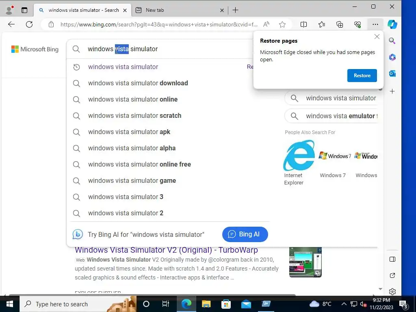Open related search windows vista simulator pill
416x312 pixels.
[331, 98]
